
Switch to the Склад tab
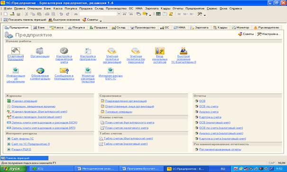pos(119,28)
